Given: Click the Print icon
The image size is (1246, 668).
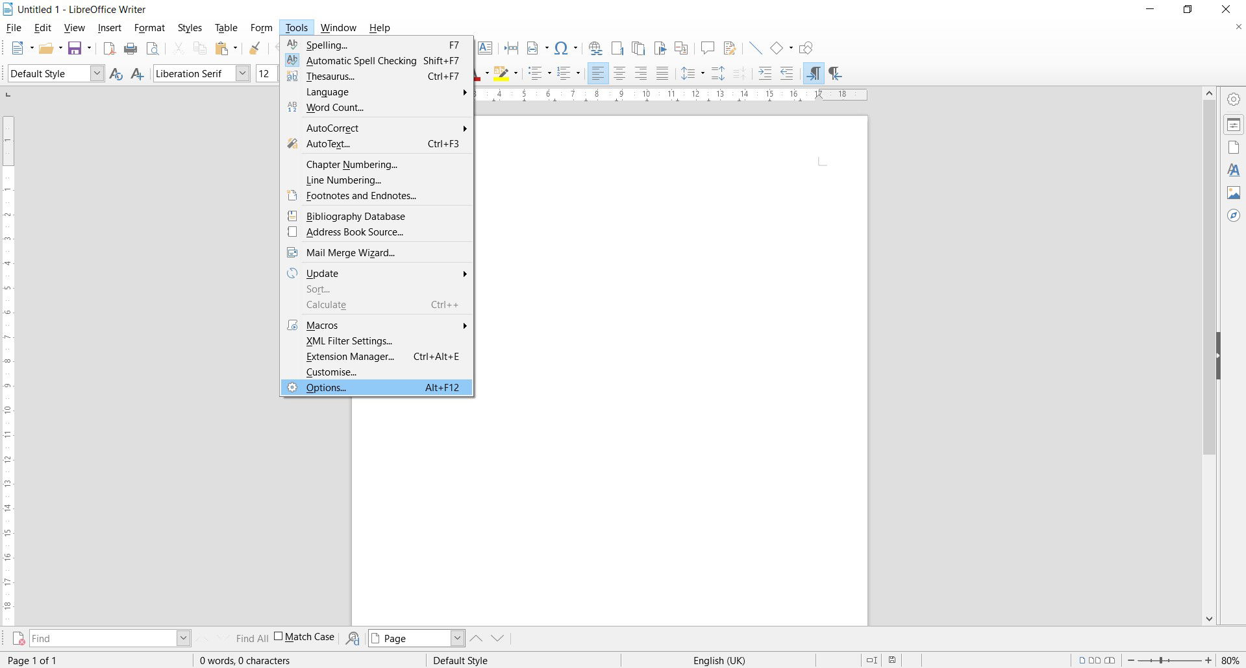Looking at the screenshot, I should [131, 48].
